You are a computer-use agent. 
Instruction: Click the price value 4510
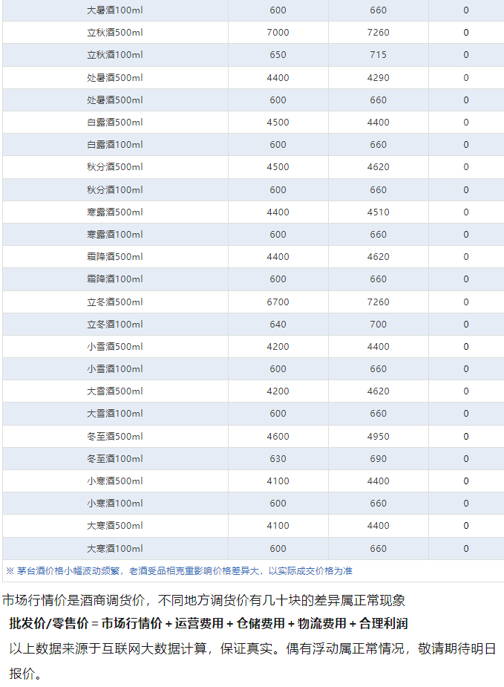tap(378, 212)
